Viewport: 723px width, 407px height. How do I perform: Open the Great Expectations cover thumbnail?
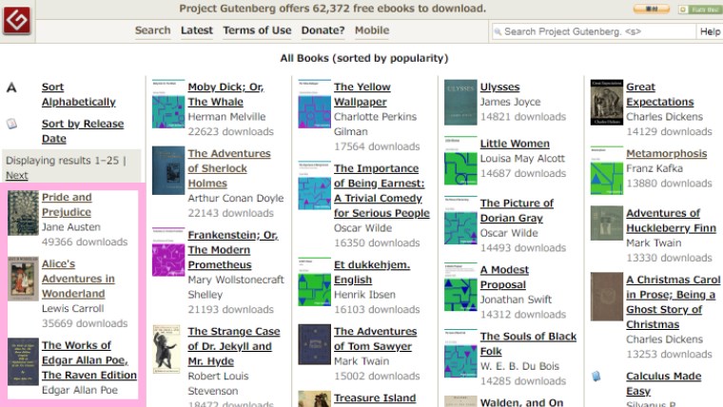(x=607, y=103)
